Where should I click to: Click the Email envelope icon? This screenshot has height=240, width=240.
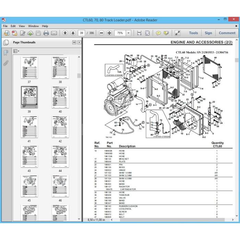54,33
